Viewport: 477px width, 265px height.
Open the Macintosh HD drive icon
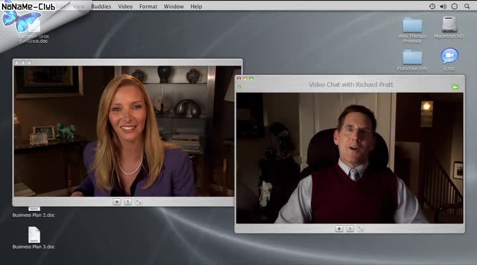(449, 25)
